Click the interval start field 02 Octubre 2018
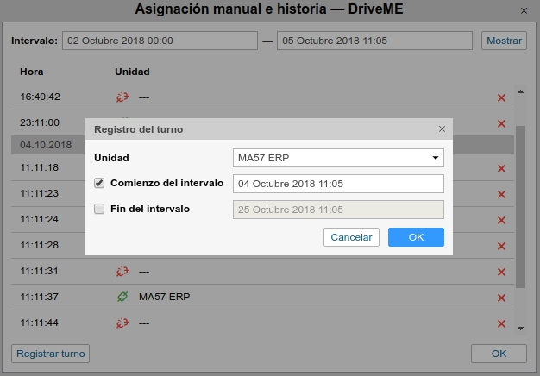Viewport: 540px width, 376px height. 160,41
